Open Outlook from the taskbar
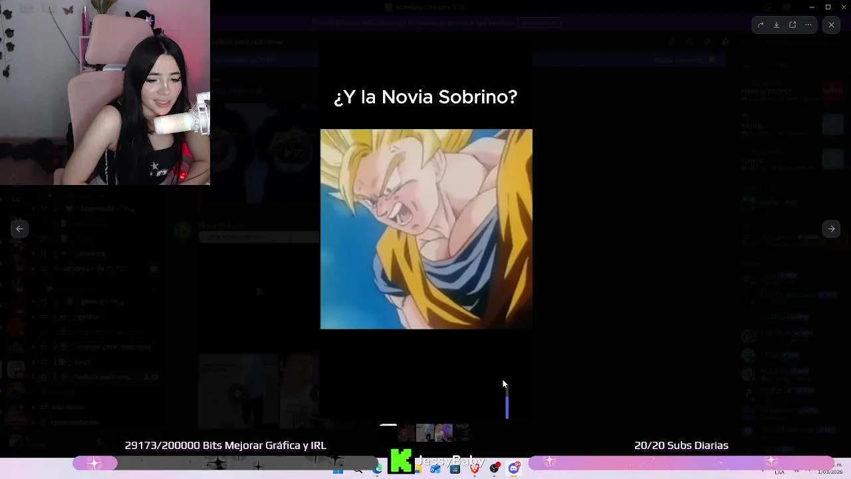The height and width of the screenshot is (479, 851). 435,469
